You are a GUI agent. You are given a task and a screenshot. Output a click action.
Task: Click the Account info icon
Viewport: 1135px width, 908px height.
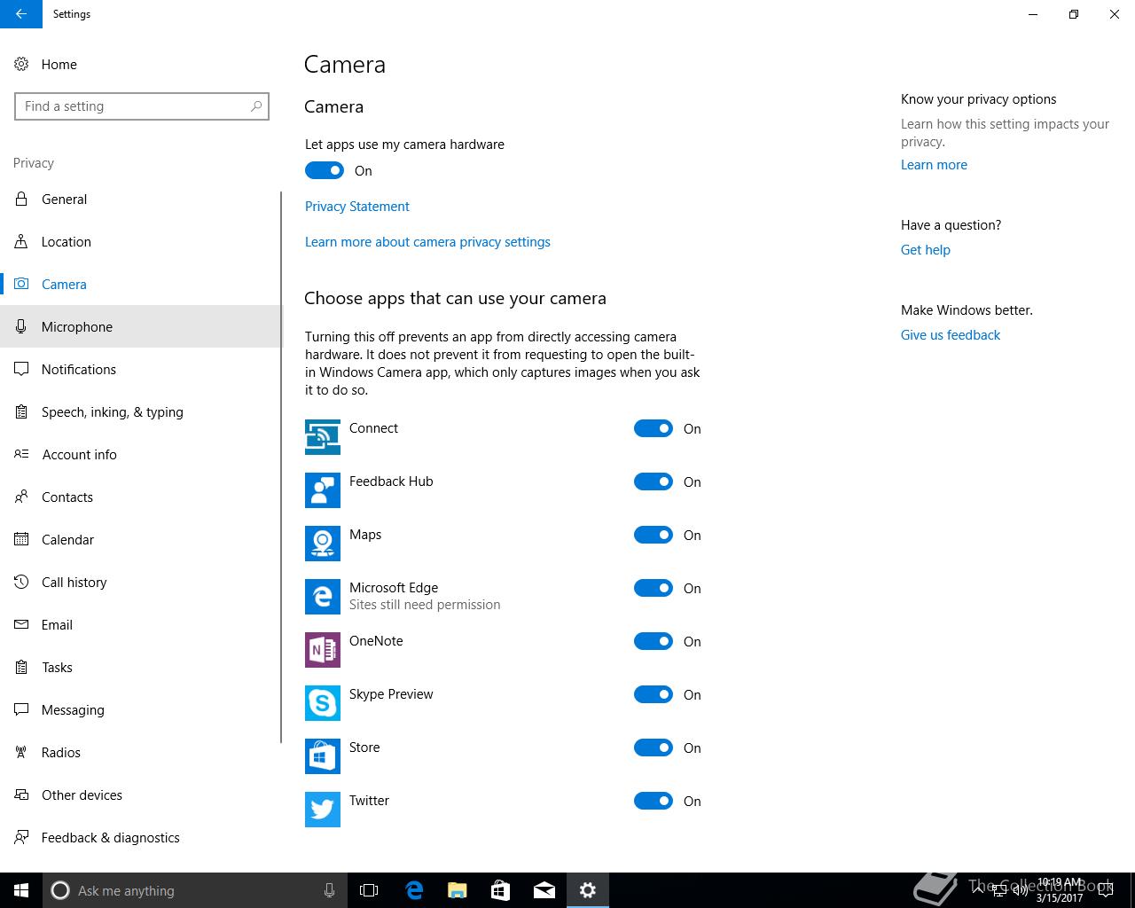click(21, 454)
